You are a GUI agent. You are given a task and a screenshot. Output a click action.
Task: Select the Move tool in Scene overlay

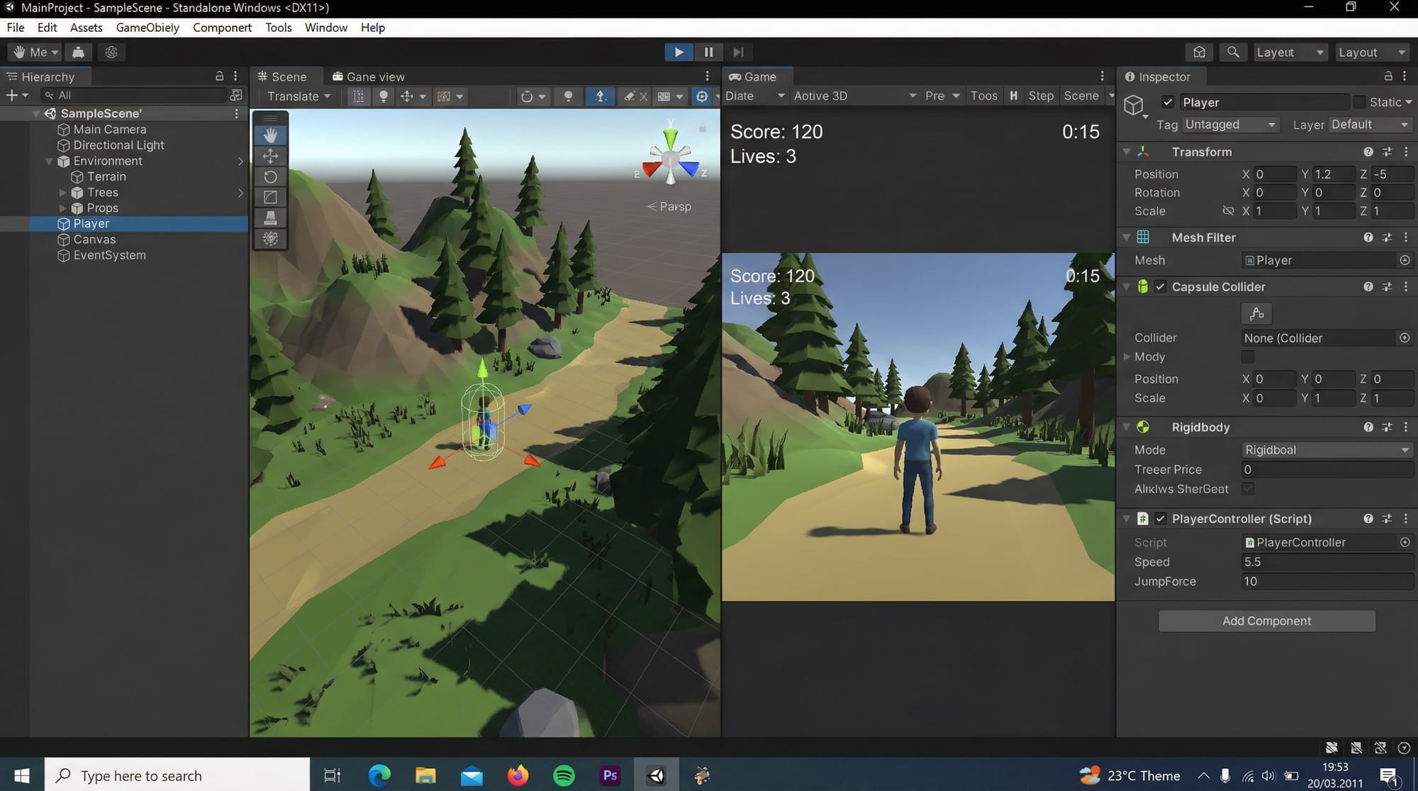(270, 156)
